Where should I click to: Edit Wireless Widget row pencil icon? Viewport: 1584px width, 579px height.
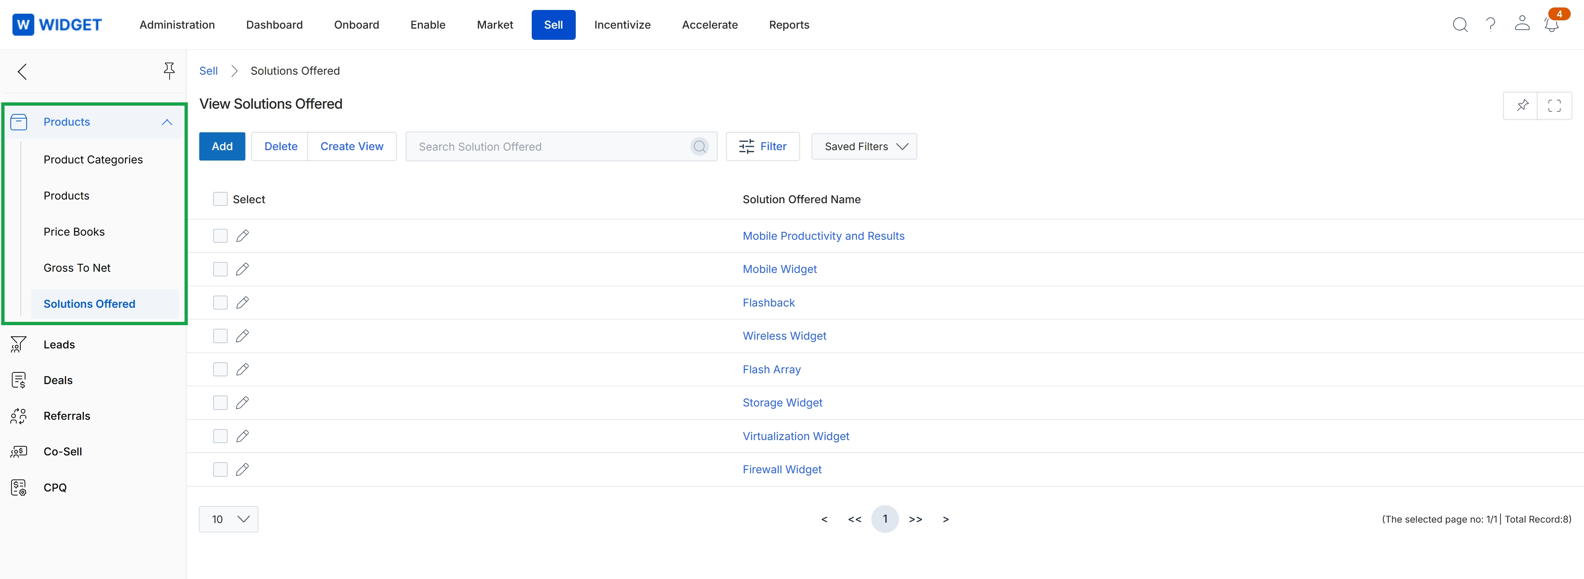(242, 336)
